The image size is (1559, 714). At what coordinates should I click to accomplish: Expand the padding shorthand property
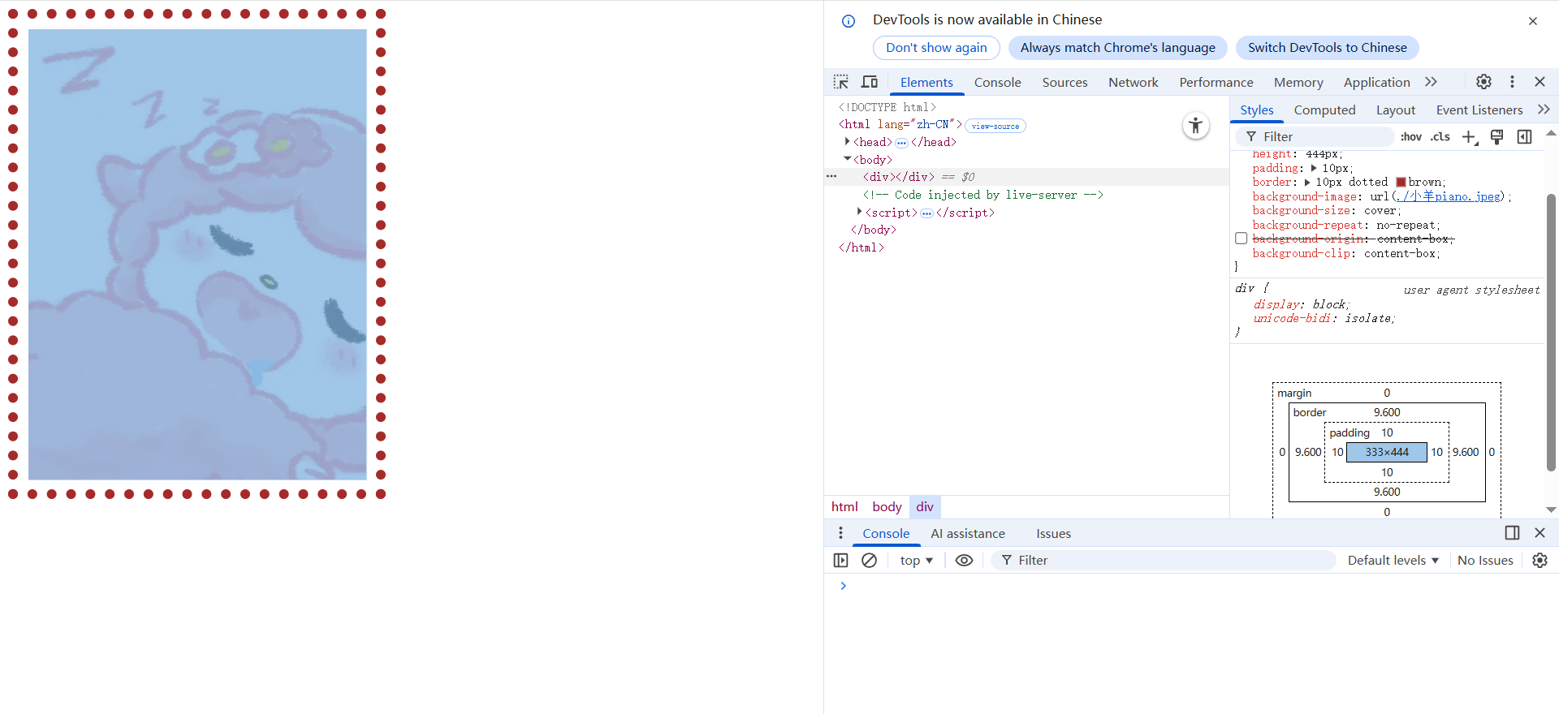[x=1313, y=168]
